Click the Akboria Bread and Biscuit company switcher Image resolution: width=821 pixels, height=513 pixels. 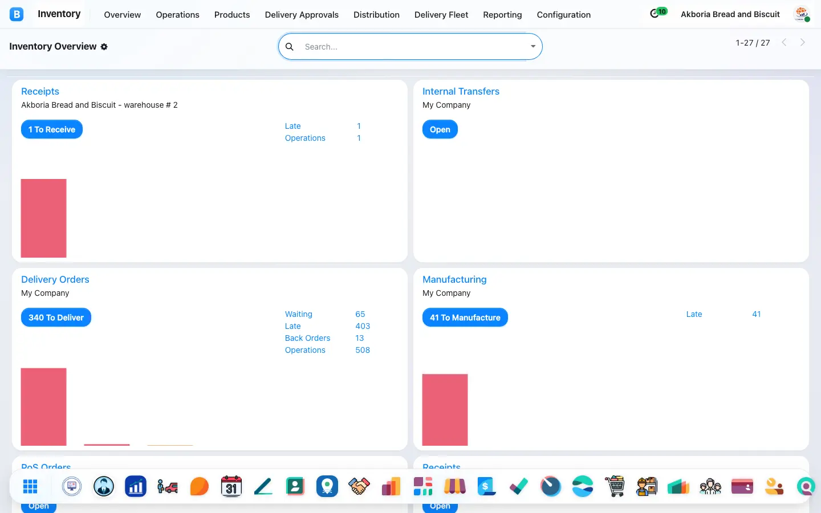point(730,14)
